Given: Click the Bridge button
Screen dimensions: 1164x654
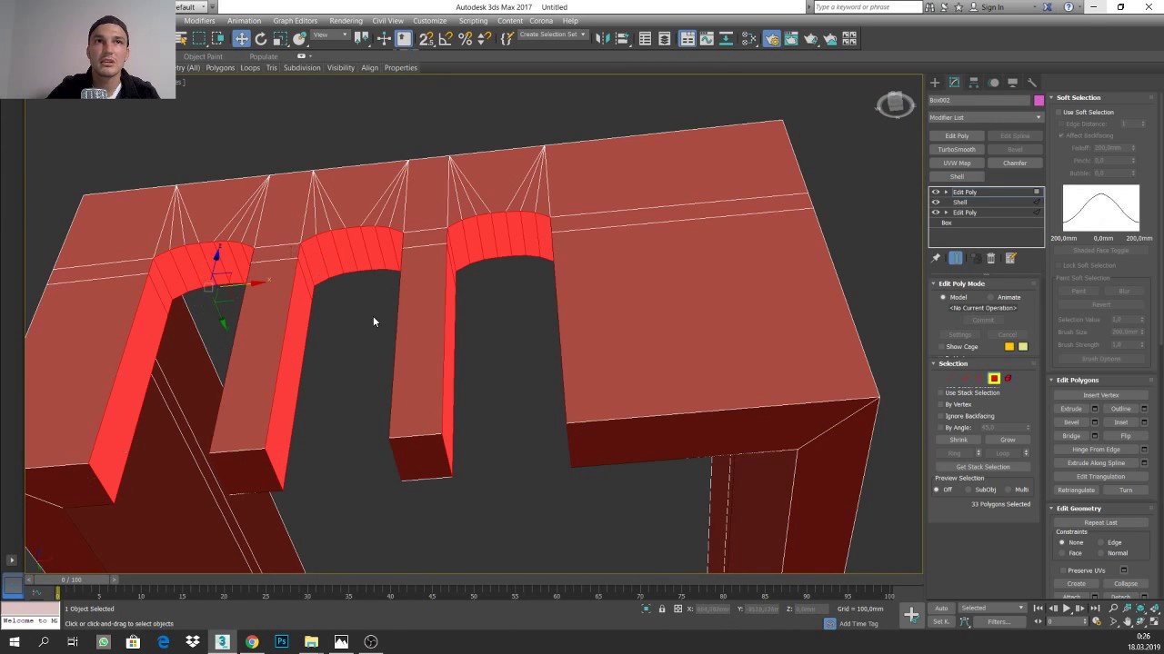Looking at the screenshot, I should [1071, 436].
